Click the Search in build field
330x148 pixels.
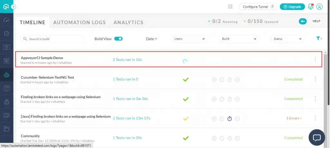(52, 39)
